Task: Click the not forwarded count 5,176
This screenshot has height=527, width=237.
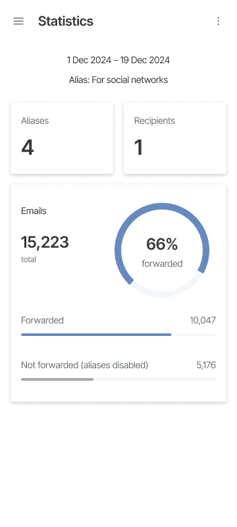Action: click(x=206, y=365)
